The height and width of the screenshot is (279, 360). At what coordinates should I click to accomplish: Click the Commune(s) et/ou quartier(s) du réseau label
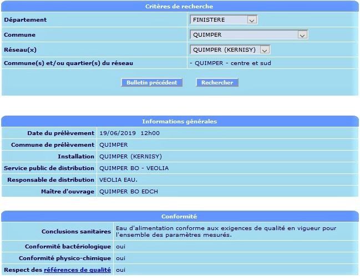coord(68,63)
